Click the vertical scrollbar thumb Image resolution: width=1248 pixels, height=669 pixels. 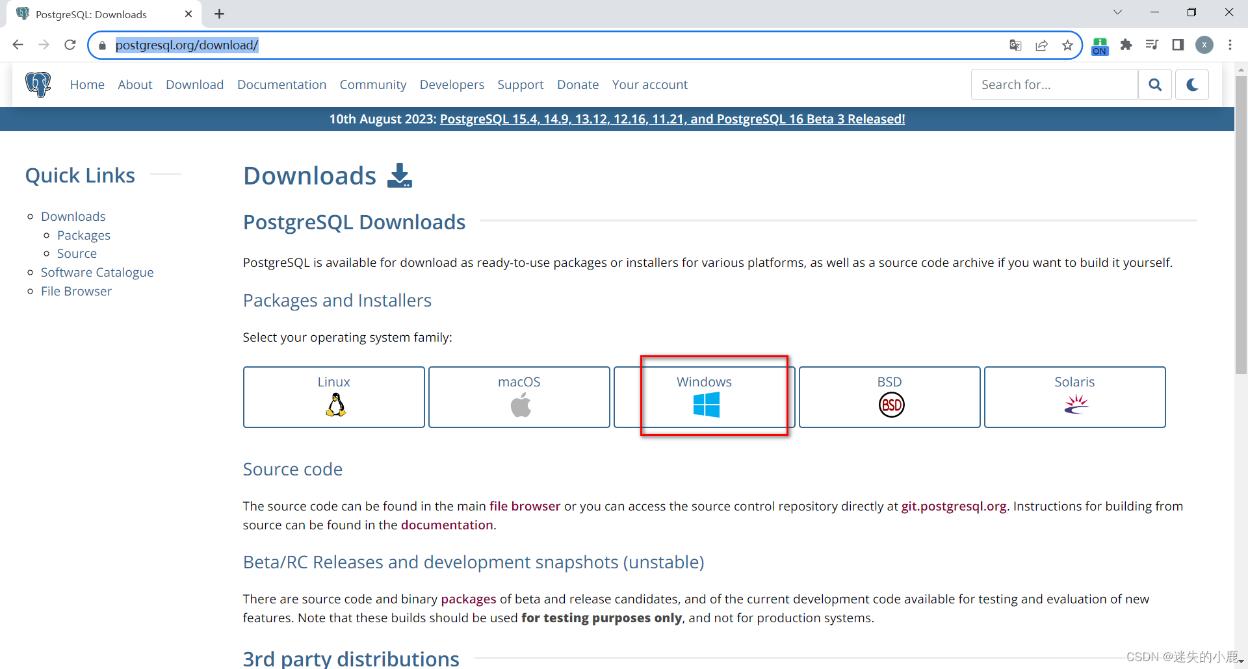pyautogui.click(x=1241, y=224)
